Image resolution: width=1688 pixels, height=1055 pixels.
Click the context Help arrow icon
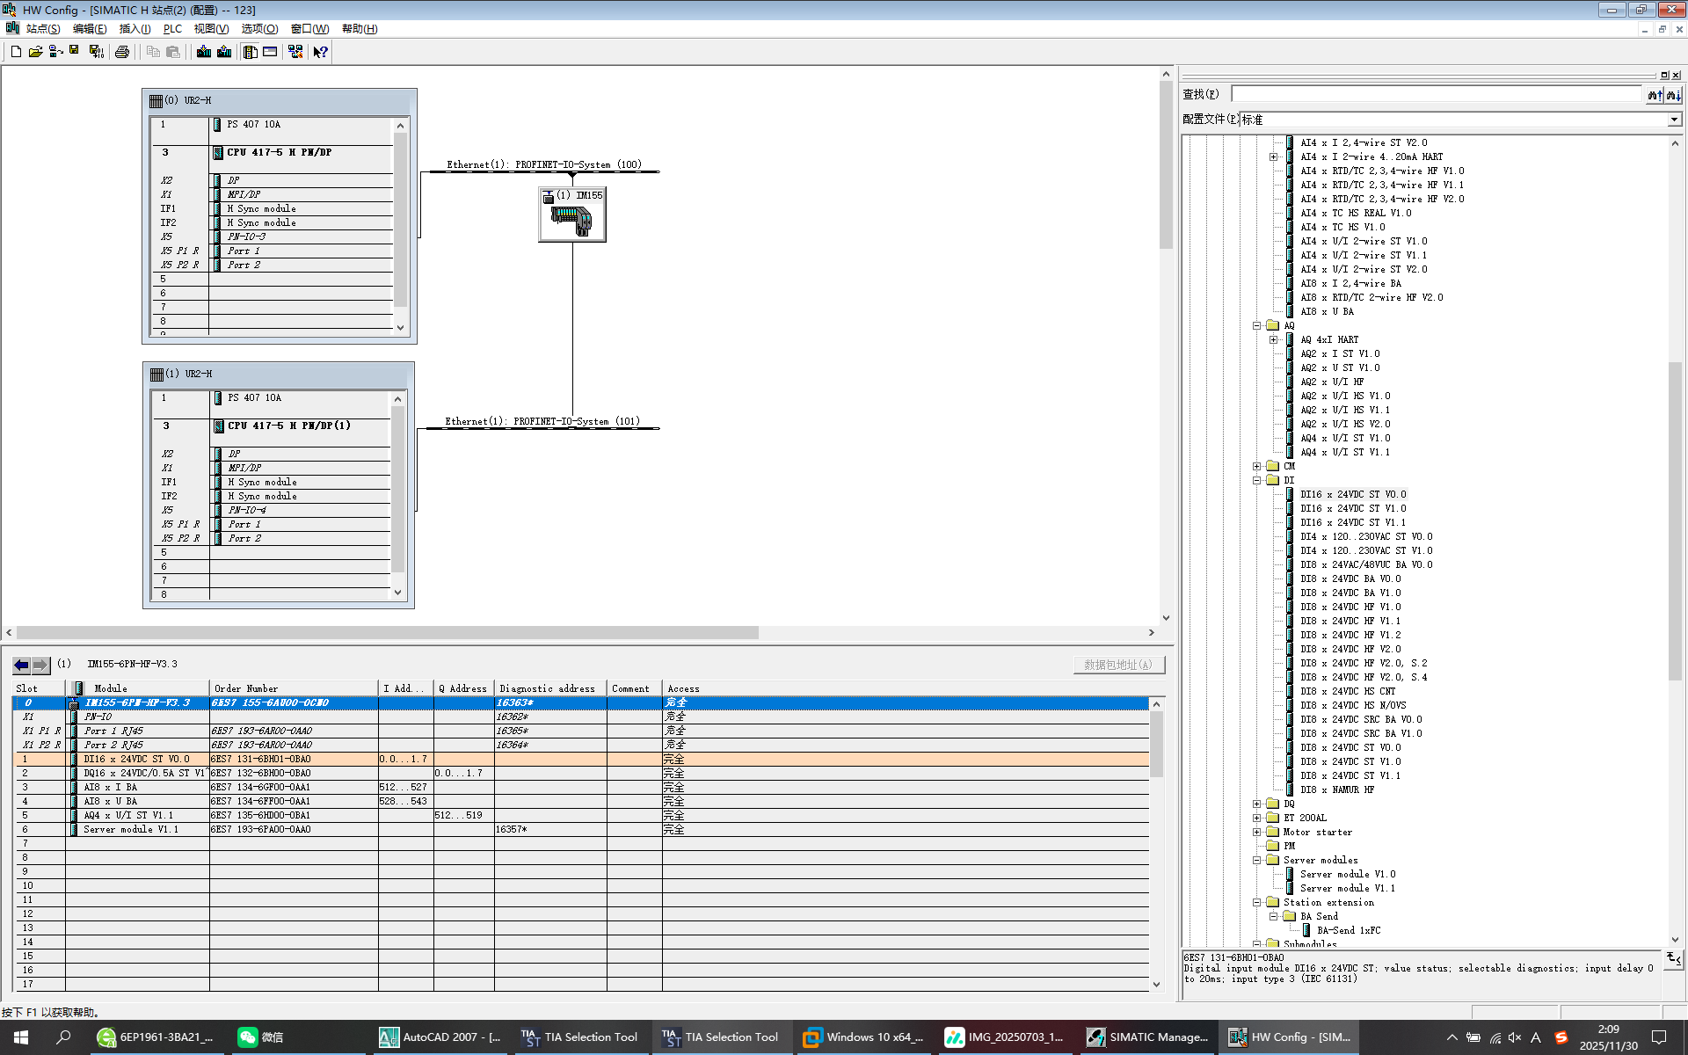(321, 52)
